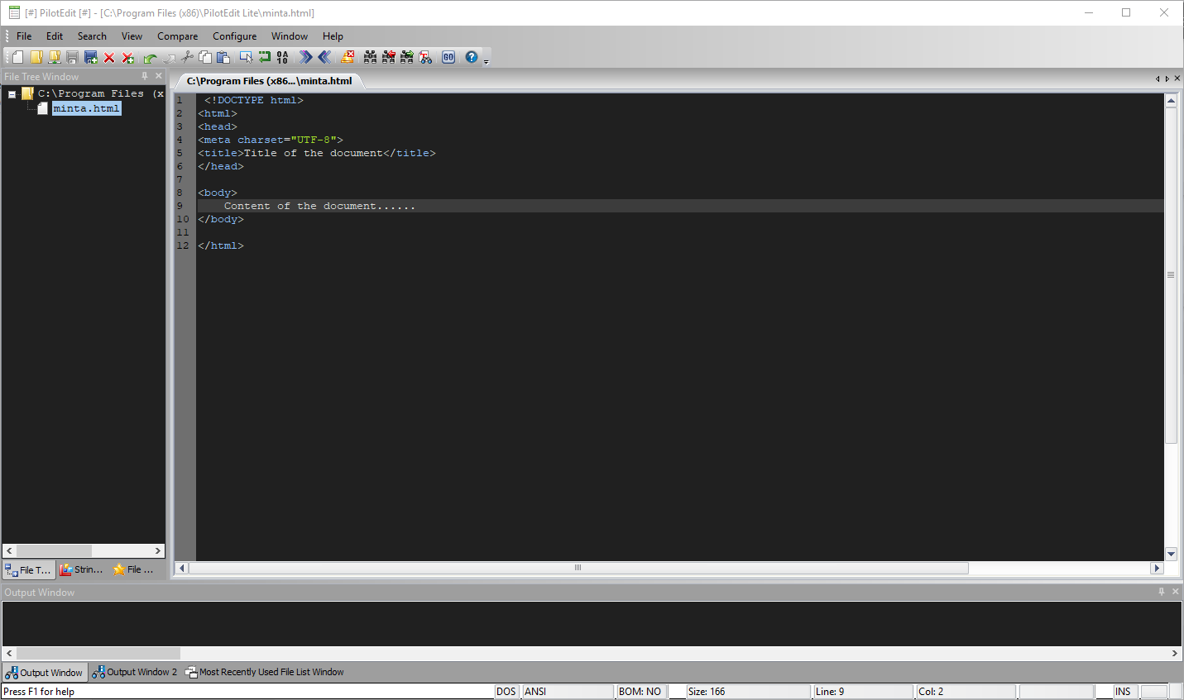Toggle the pin on File Tree Window
The width and height of the screenshot is (1184, 700).
pos(145,76)
